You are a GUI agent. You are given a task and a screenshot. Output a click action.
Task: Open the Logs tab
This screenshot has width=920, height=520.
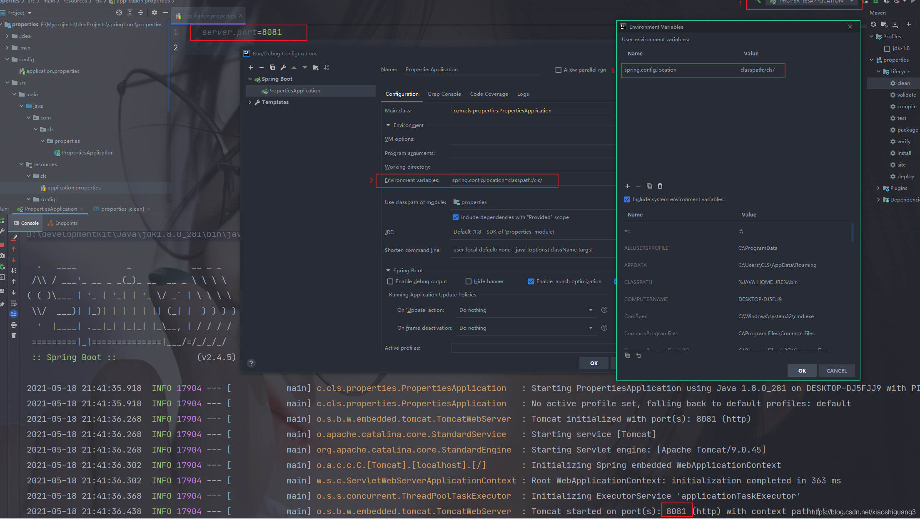pos(523,94)
